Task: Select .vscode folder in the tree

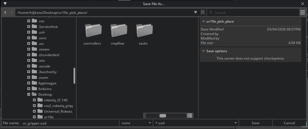Action: point(44,66)
